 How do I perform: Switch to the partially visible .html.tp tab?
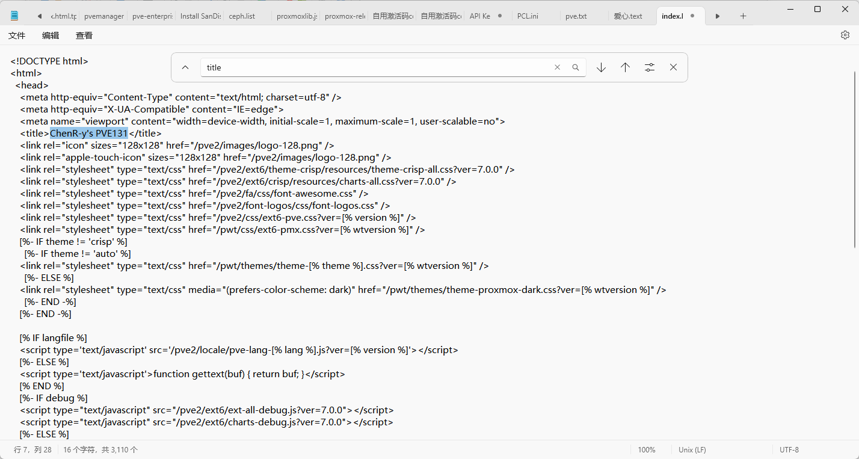tap(64, 16)
